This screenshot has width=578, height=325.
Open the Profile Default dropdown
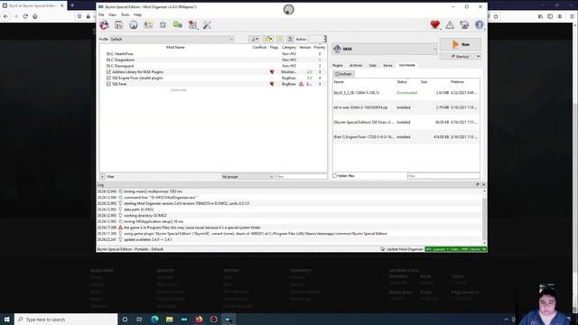172,39
